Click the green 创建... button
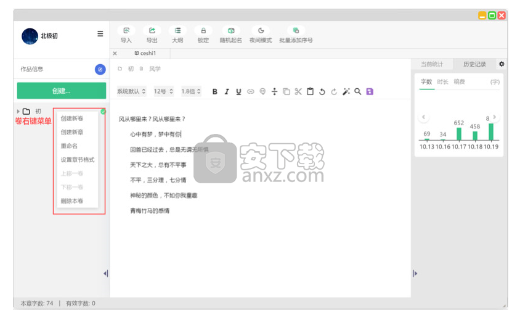This screenshot has height=319, width=520. tap(62, 91)
